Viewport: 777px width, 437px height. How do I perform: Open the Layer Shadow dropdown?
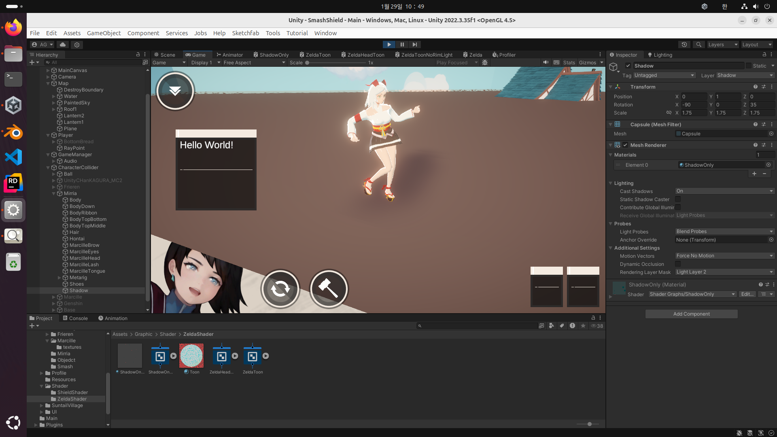pos(745,75)
